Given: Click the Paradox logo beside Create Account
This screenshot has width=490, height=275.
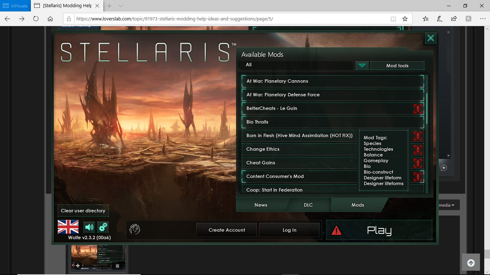Looking at the screenshot, I should click(135, 229).
